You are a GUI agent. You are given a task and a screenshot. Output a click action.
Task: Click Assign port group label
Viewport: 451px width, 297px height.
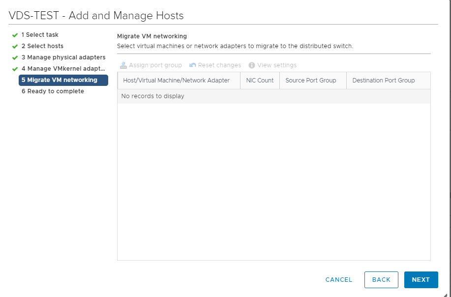tap(155, 65)
